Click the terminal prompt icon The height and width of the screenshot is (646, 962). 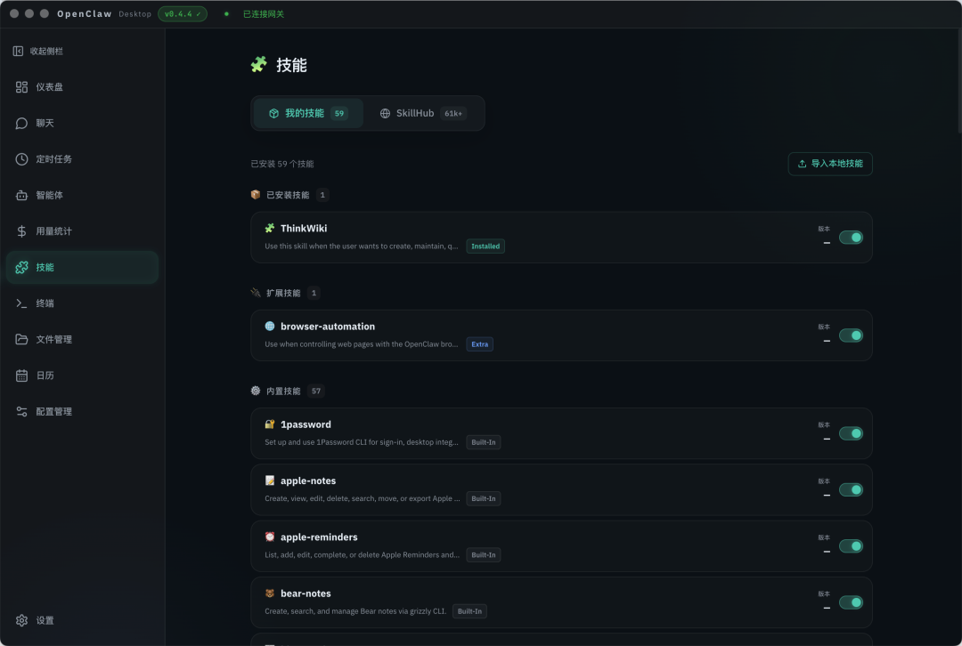[x=21, y=303]
